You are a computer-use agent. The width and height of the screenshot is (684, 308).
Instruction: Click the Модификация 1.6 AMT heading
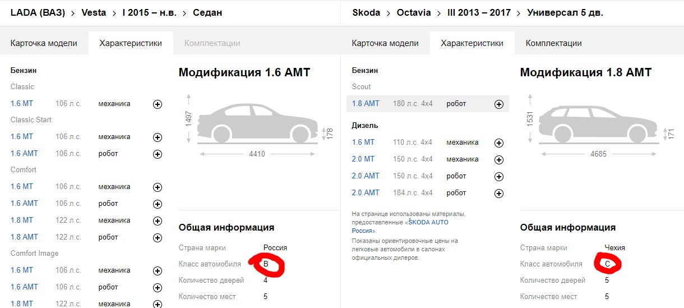[x=244, y=72]
